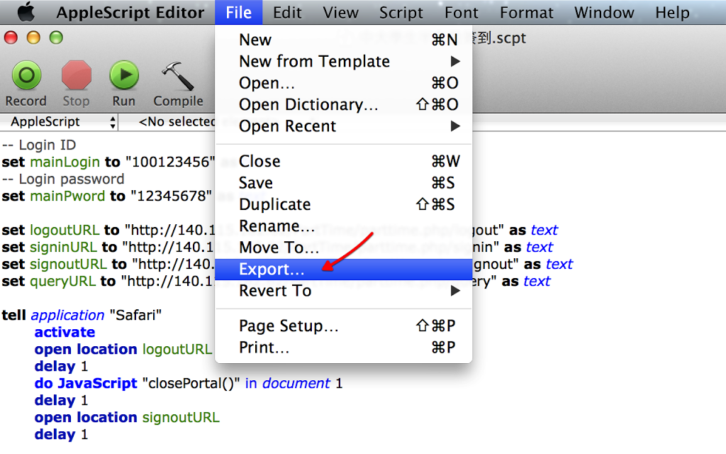Click the yellow minimize window button
Screen dimensions: 726x454
click(x=33, y=38)
